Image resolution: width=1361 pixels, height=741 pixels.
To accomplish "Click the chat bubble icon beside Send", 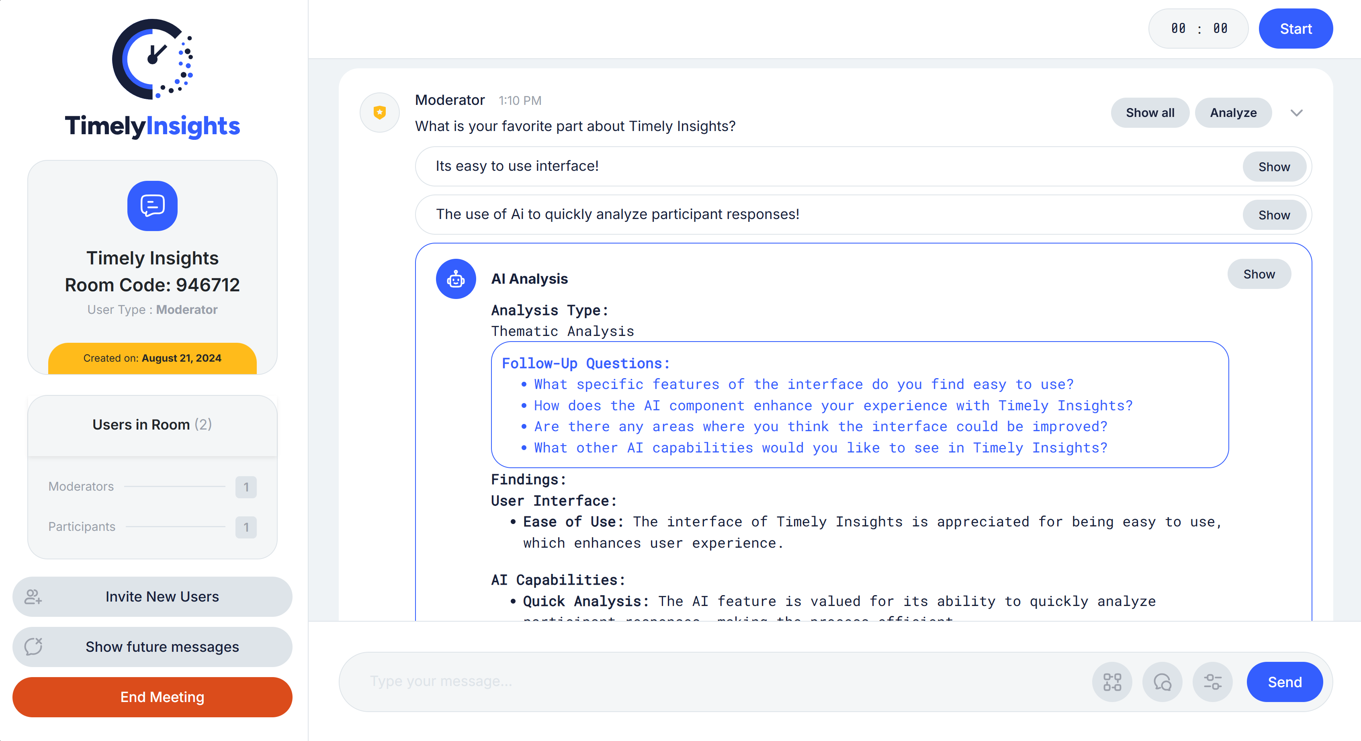I will (x=1162, y=682).
